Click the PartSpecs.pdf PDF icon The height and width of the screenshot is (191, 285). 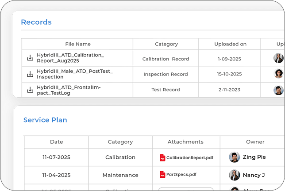162,175
